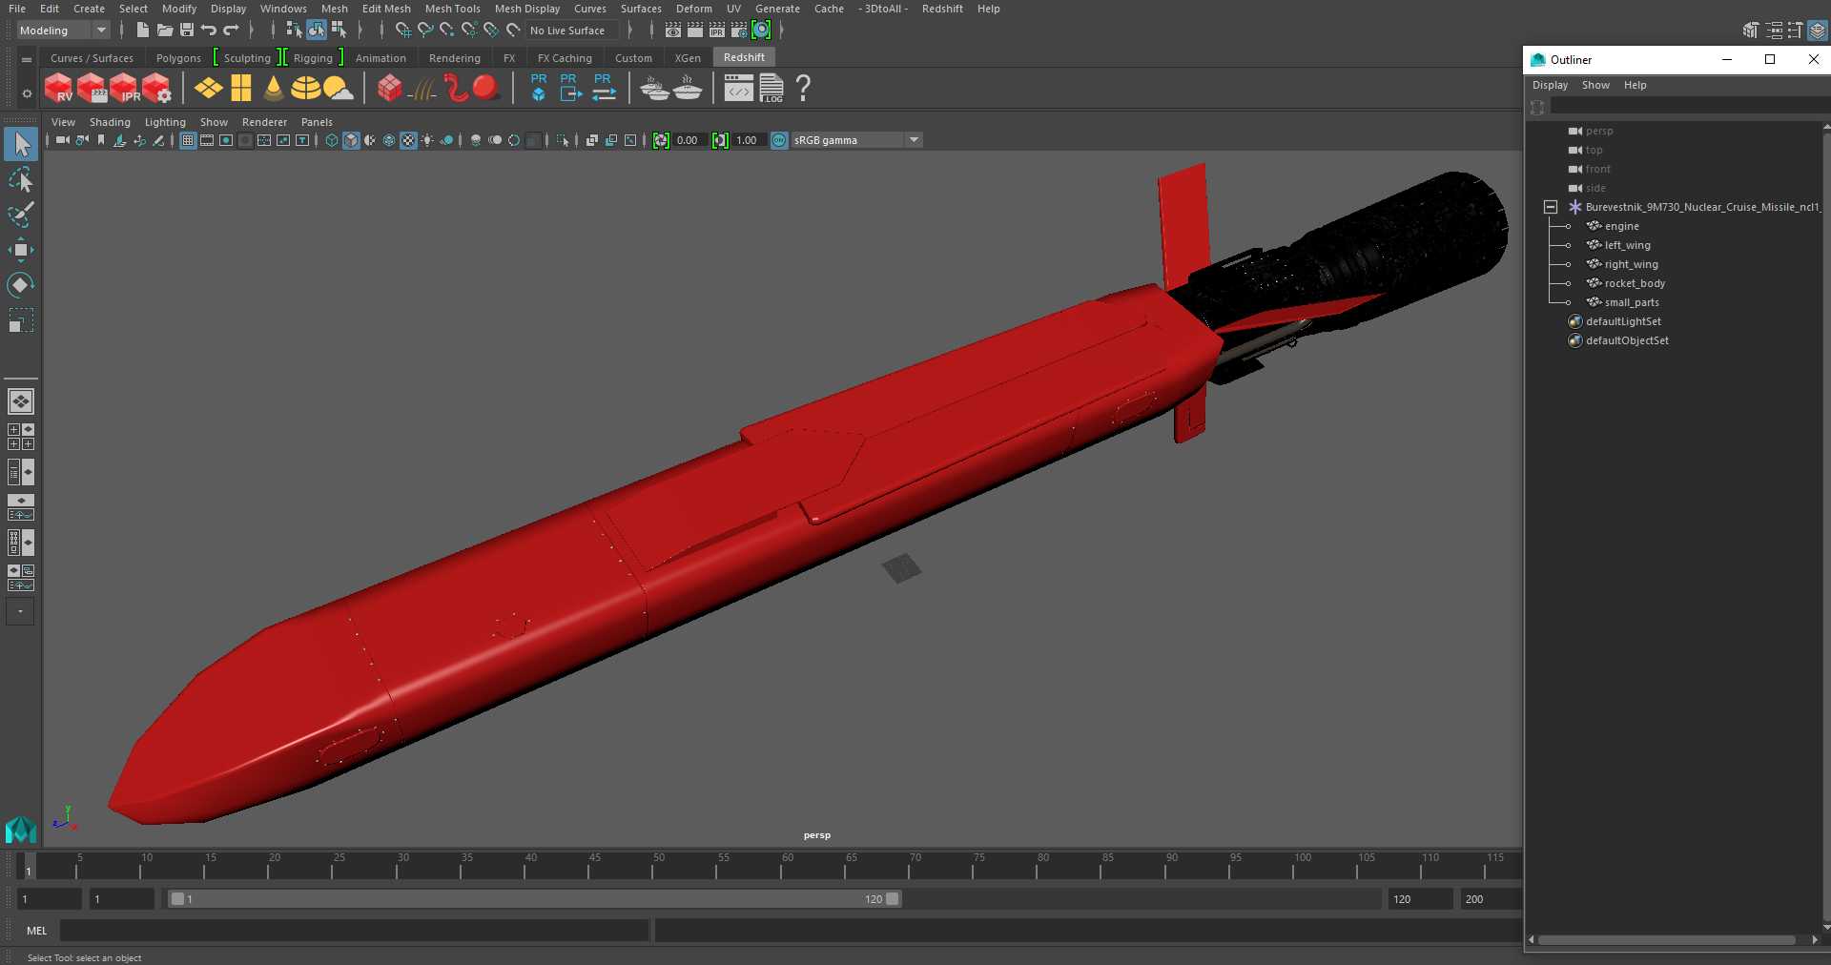Undo the last action arrow
Viewport: 1831px width, 965px height.
209,31
